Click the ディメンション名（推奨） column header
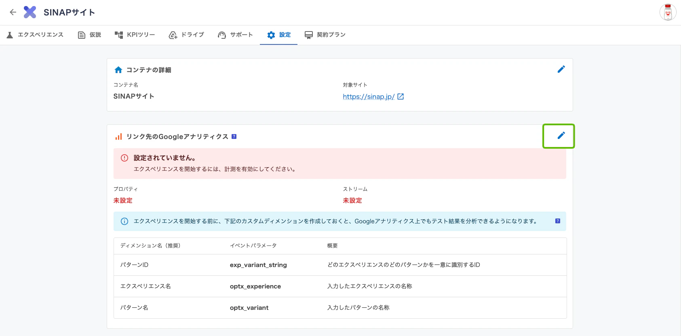 coord(150,246)
